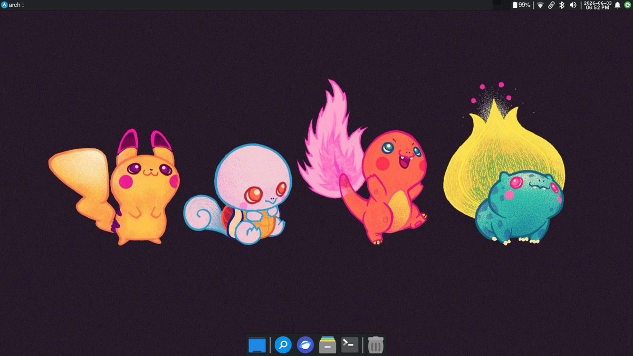The height and width of the screenshot is (356, 633).
Task: Open the Wi-Fi network menu
Action: 540,5
